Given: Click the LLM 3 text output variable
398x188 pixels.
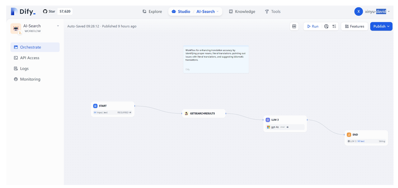Looking at the screenshot, I should point(366,141).
